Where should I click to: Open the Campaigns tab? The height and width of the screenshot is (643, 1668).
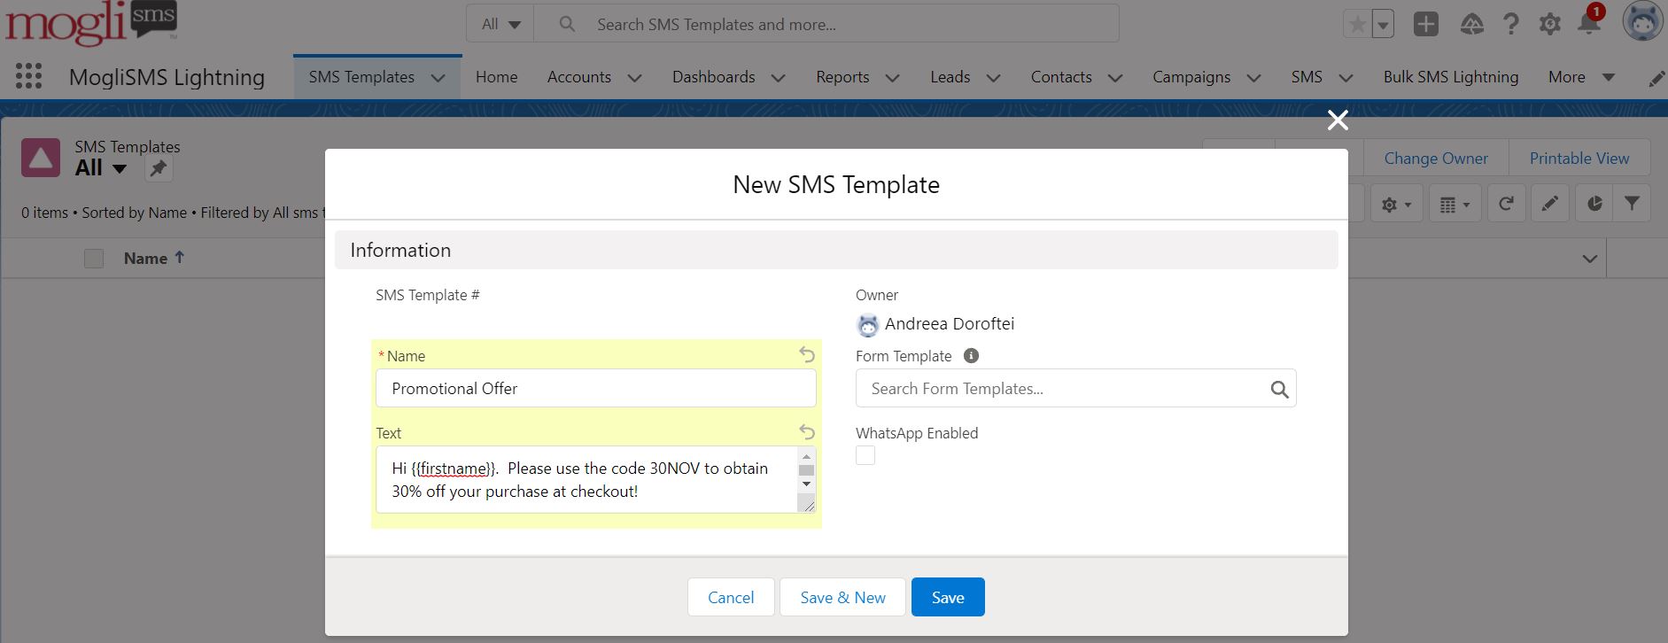click(x=1191, y=77)
